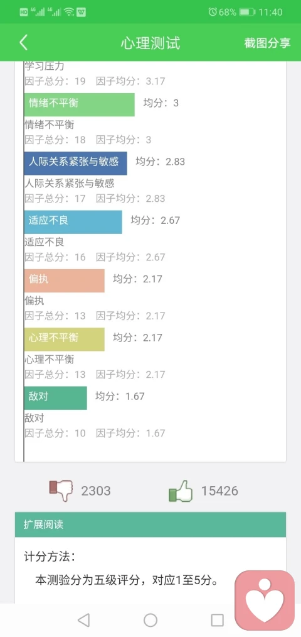Select the teal 敌对 bar
Viewport: 301px width, 637px height.
56,397
